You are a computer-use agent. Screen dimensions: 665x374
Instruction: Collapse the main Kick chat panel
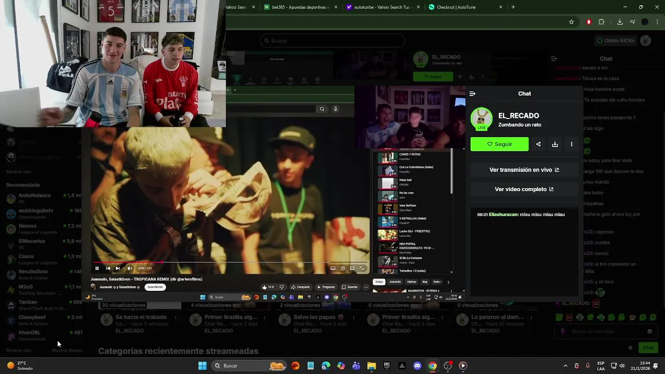click(554, 59)
